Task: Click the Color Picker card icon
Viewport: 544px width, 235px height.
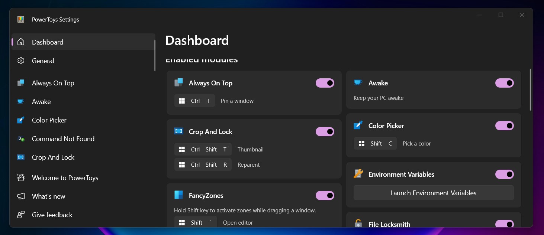Action: [358, 125]
